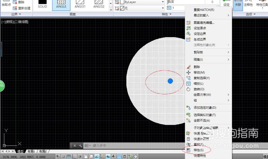Select the SOLID hatch pattern swatch
This screenshot has height=159, width=268.
[x=42, y=4]
